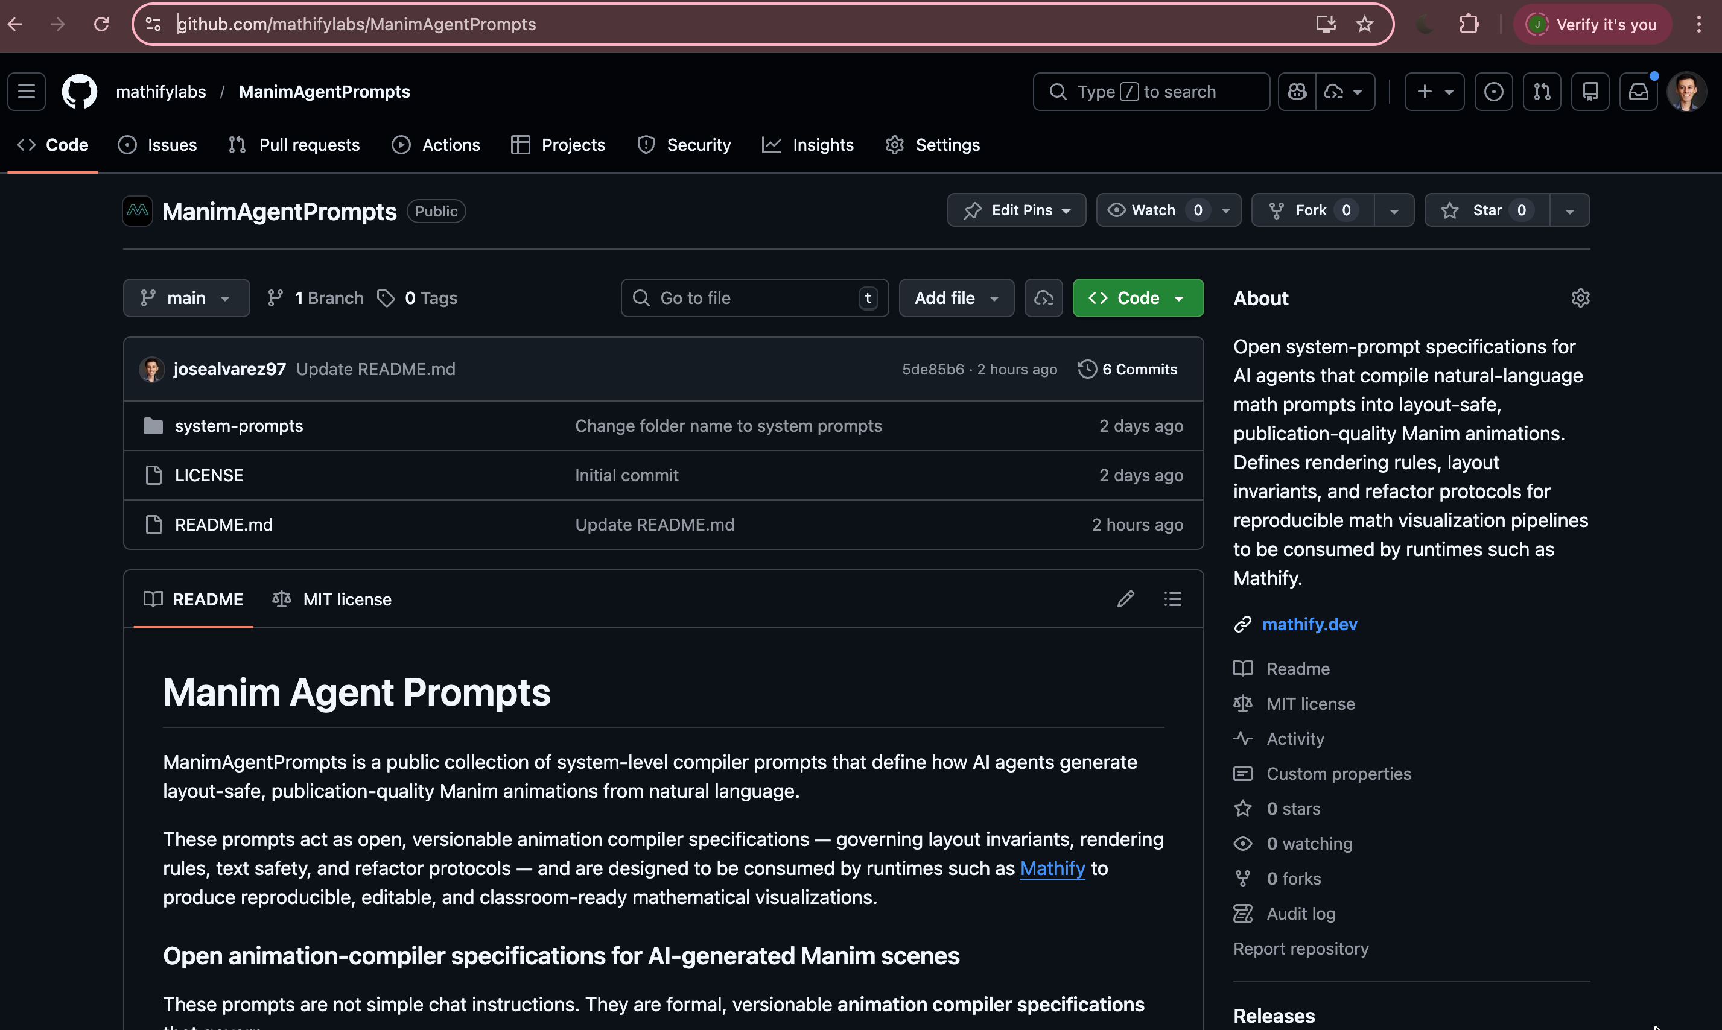Edit About details via gear icon
1722x1030 pixels.
coord(1580,299)
